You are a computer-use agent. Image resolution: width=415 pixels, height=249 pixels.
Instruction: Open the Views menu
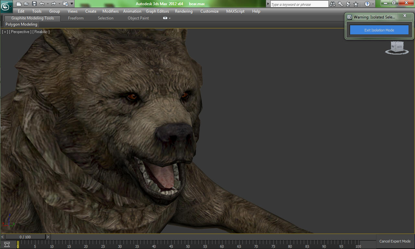(73, 11)
